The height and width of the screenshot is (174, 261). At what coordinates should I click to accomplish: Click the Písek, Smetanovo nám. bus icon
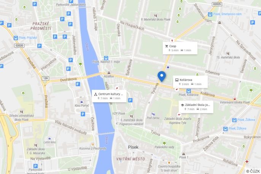click(x=210, y=14)
